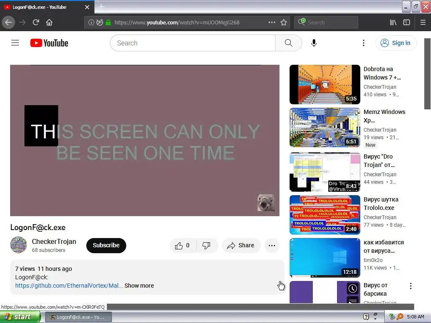Reload the page with the refresh icon
The height and width of the screenshot is (323, 431).
[x=36, y=23]
